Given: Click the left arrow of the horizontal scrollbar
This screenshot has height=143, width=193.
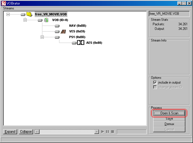Looking at the screenshot, I should 37,132.
